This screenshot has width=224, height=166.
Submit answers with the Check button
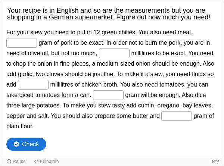[x=26, y=144]
